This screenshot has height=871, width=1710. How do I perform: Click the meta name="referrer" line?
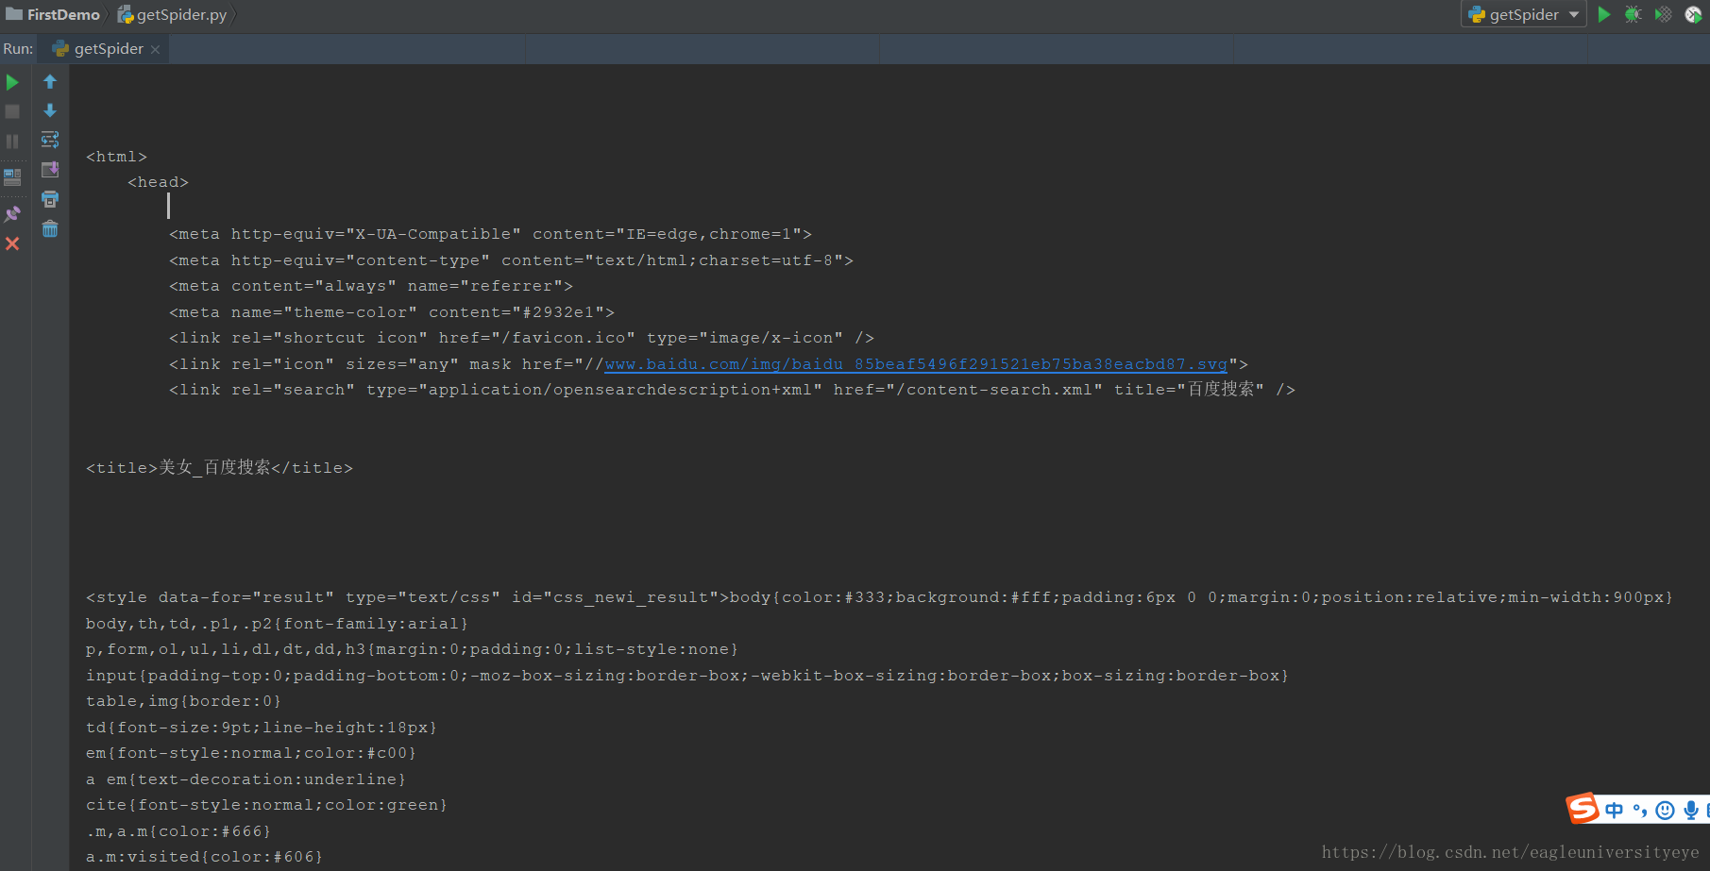(371, 286)
